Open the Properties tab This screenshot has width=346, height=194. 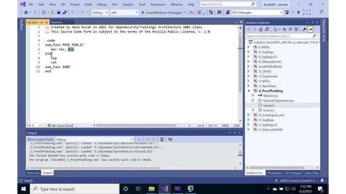click(x=275, y=173)
